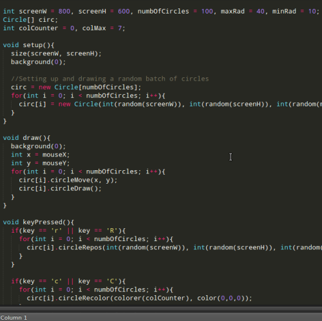Click 'circ = new Circle[numbOfCircles];' line

(76, 87)
